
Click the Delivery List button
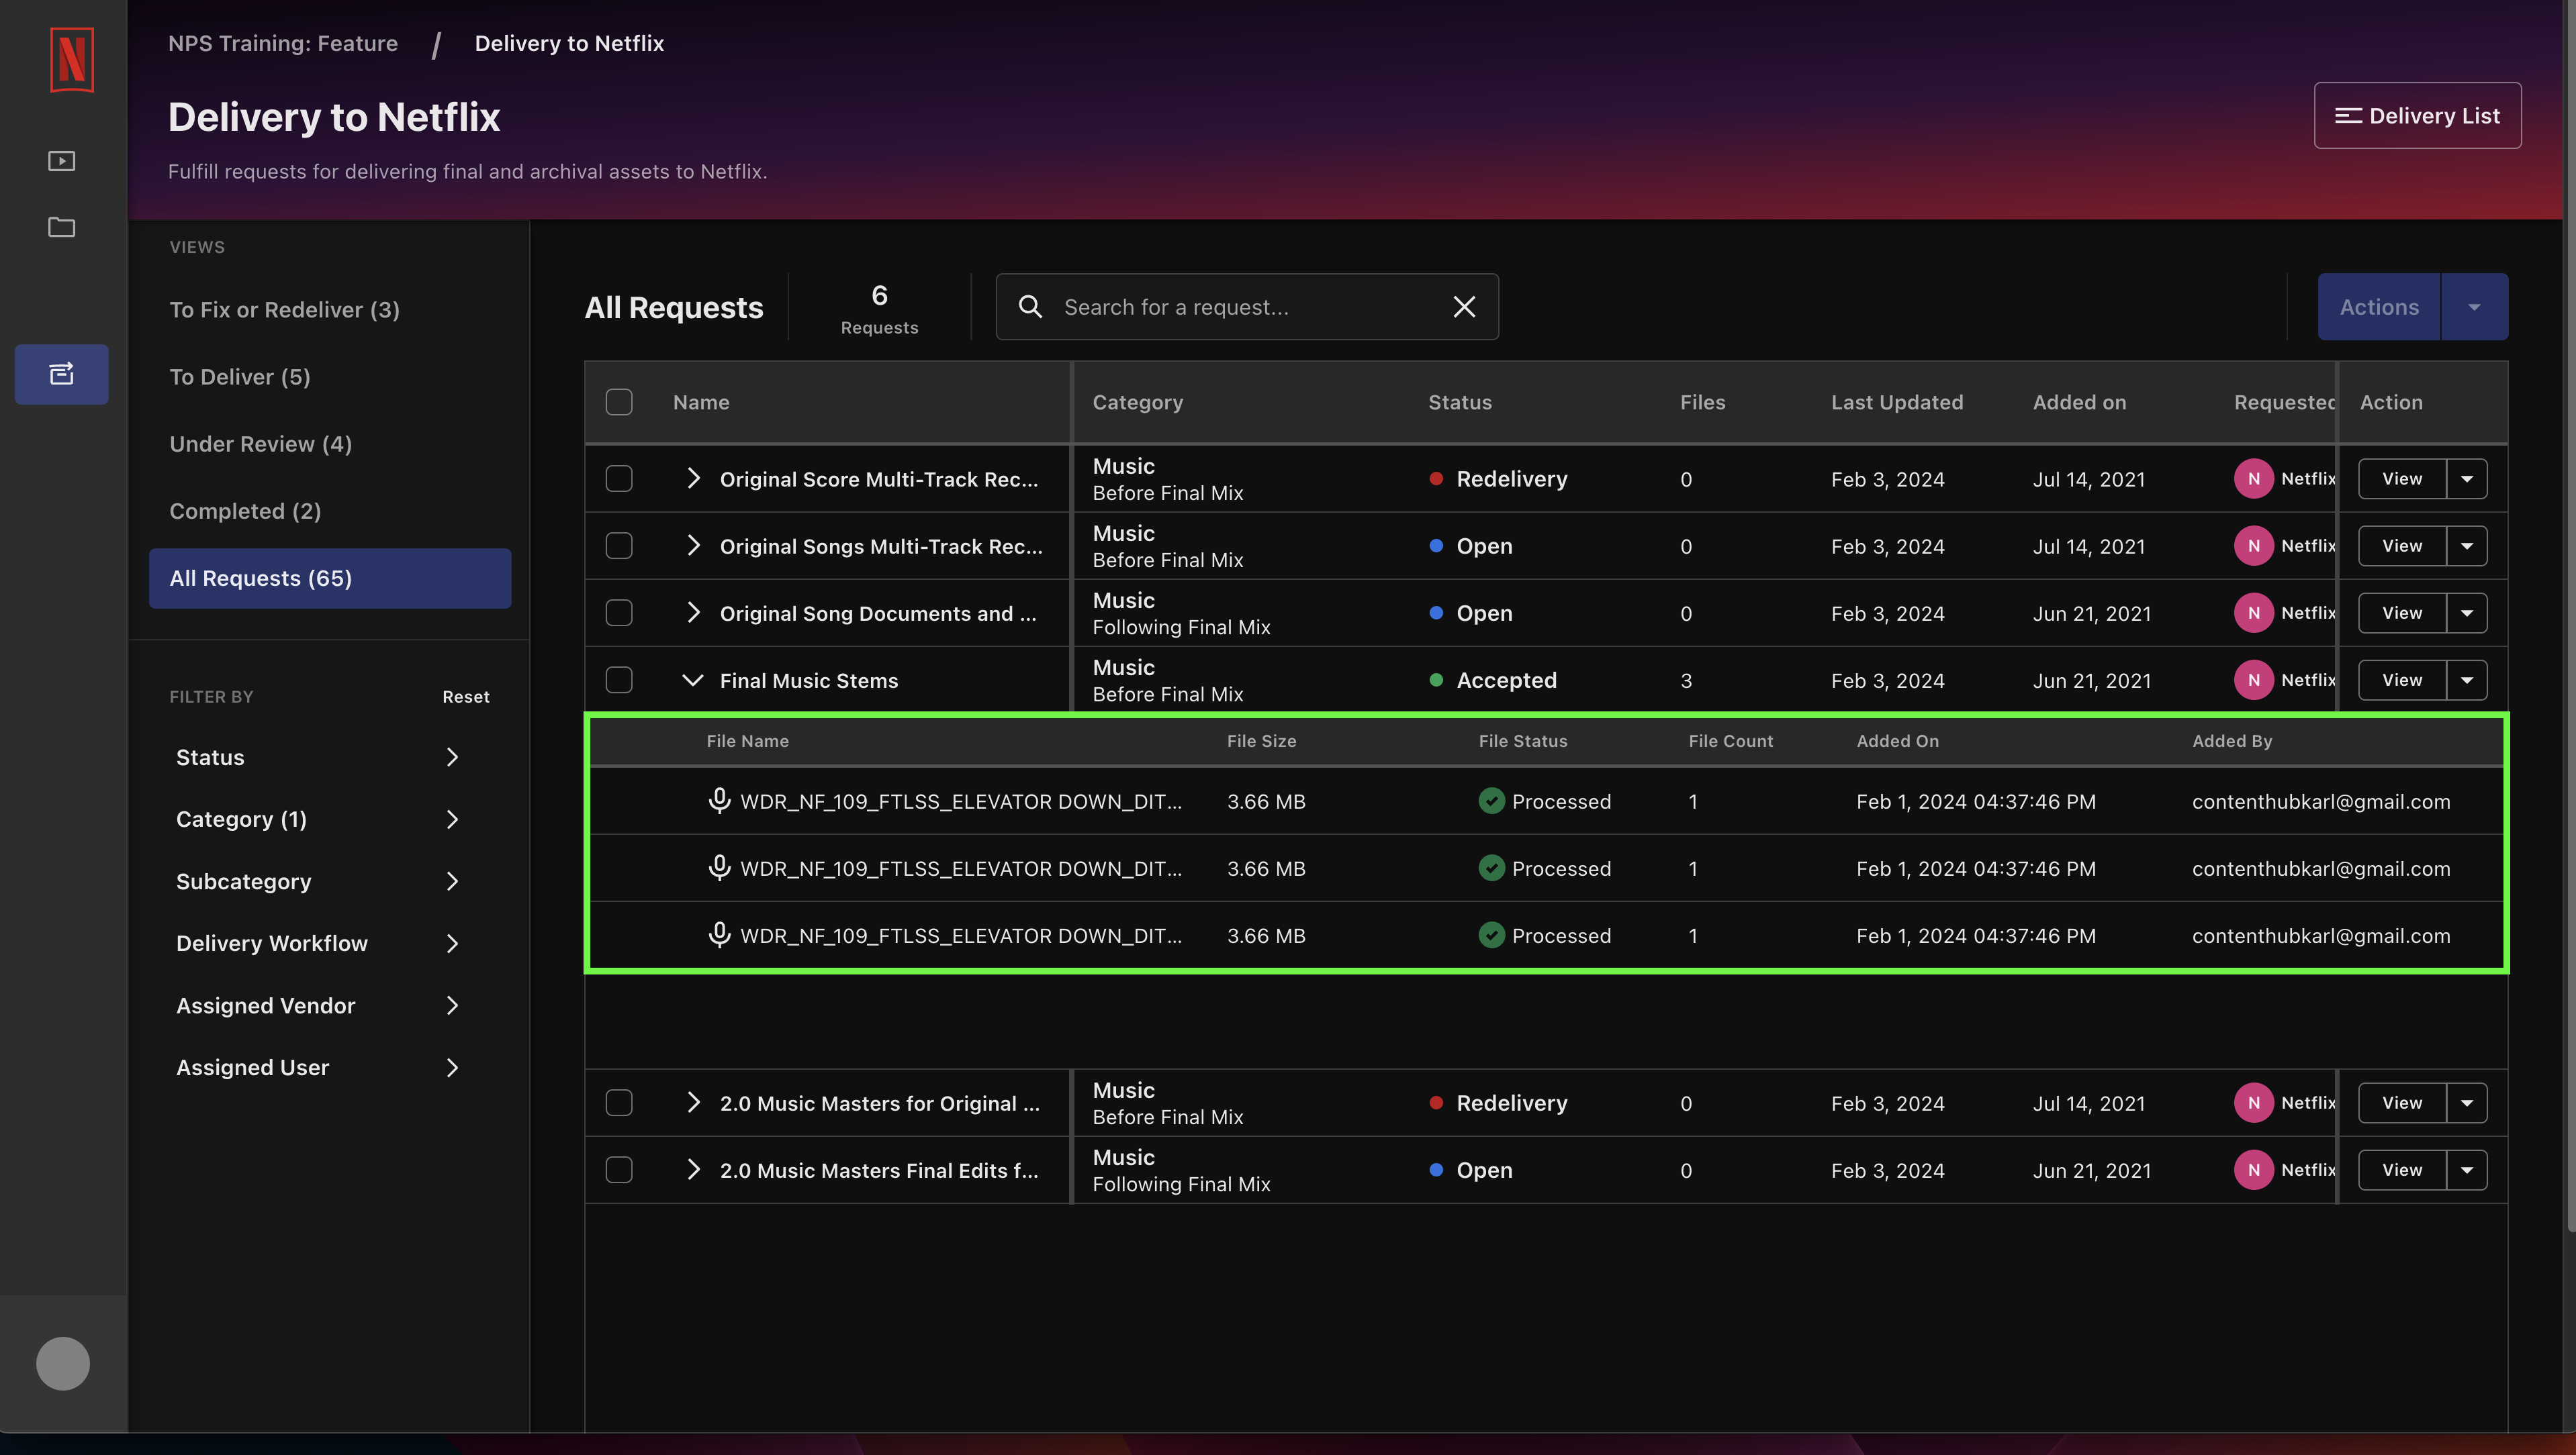(x=2417, y=116)
